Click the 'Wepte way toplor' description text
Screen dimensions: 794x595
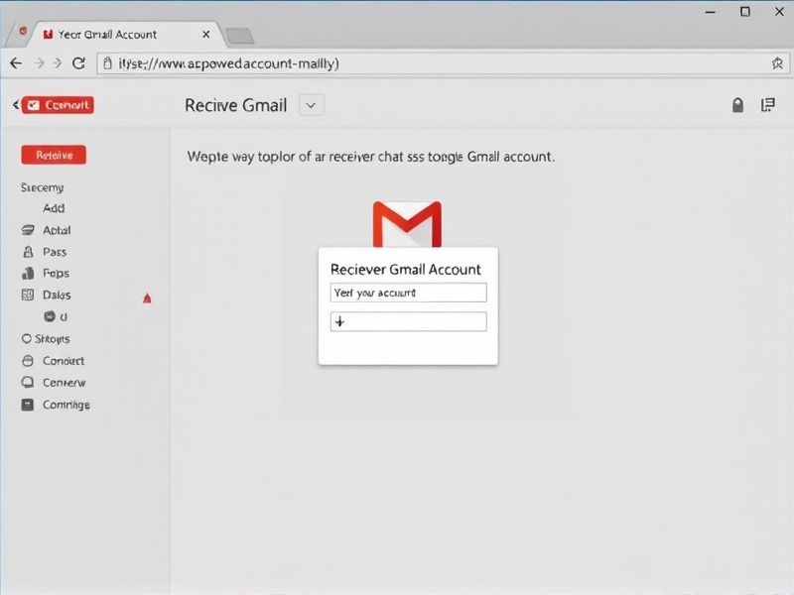370,157
